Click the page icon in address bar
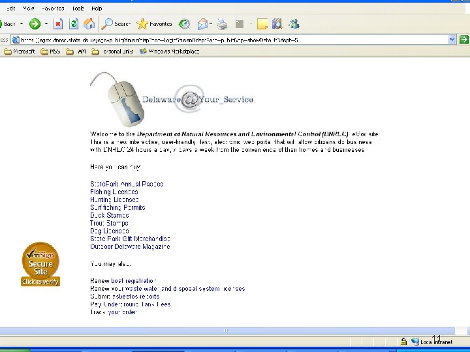Image resolution: width=470 pixels, height=352 pixels. coord(16,40)
